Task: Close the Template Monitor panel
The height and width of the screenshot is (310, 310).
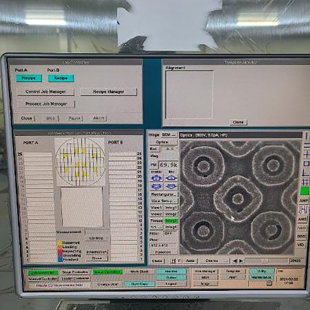Action: [238, 122]
